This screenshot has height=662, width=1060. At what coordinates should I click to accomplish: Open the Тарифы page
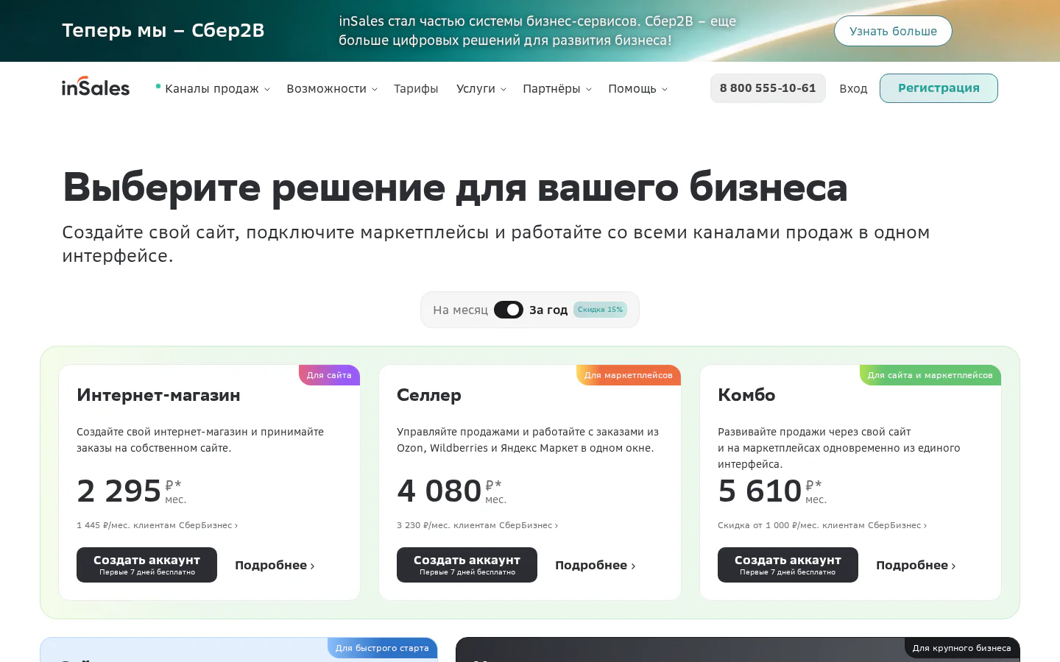coord(416,89)
